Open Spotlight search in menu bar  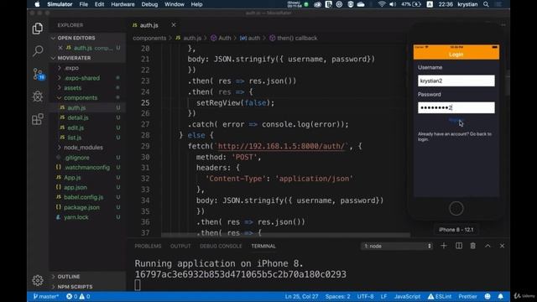pyautogui.click(x=486, y=4)
